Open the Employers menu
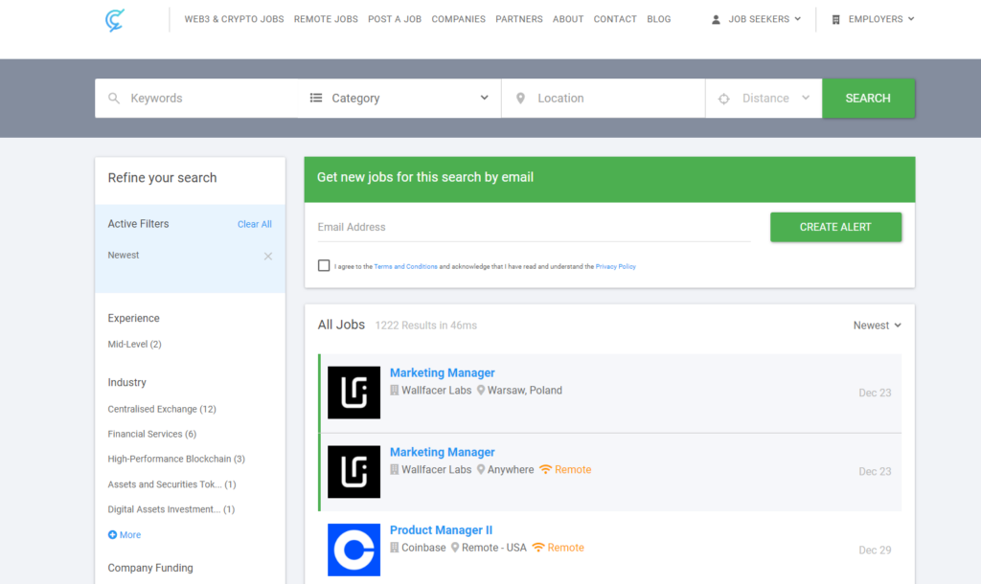Image resolution: width=981 pixels, height=584 pixels. tap(873, 19)
